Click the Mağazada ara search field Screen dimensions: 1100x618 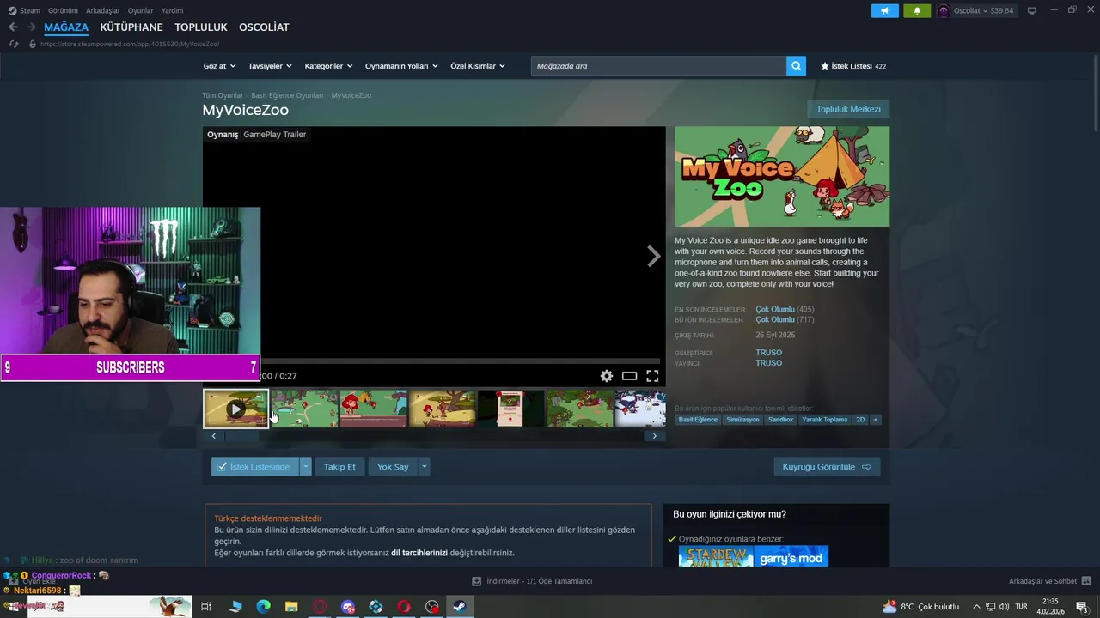(x=658, y=66)
